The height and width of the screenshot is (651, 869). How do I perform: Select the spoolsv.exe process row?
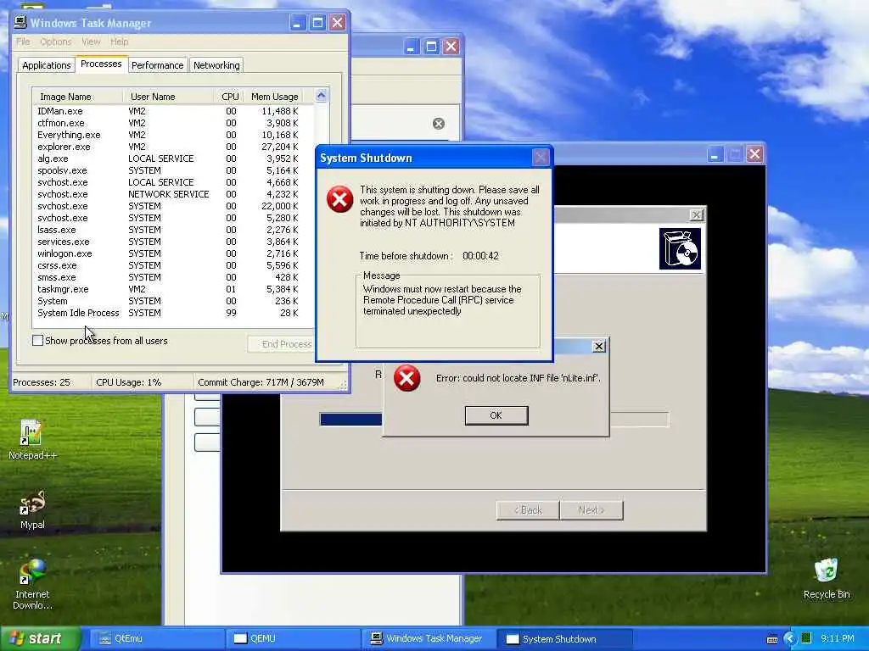tap(173, 170)
